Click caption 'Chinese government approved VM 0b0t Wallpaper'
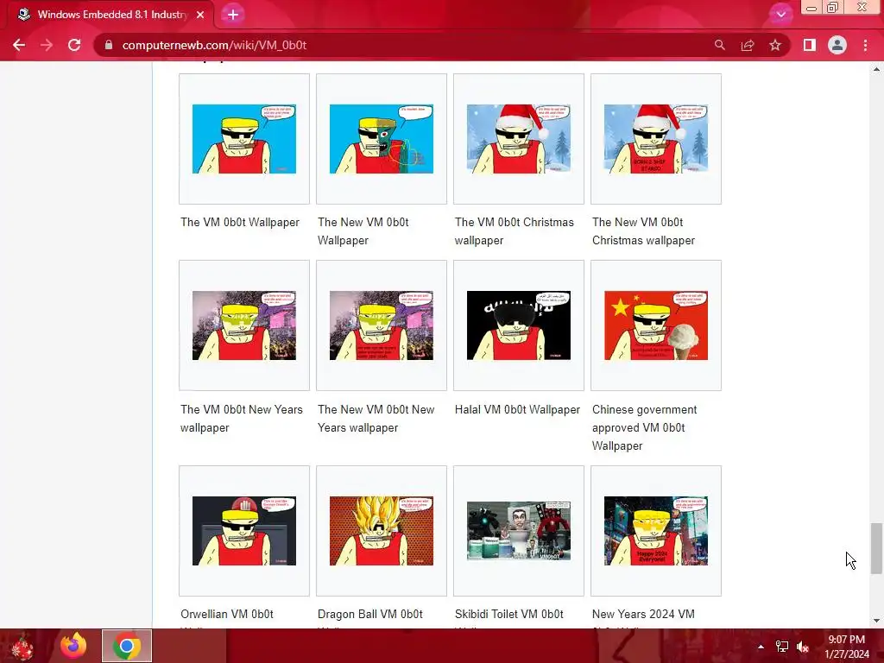884x663 pixels. point(644,427)
